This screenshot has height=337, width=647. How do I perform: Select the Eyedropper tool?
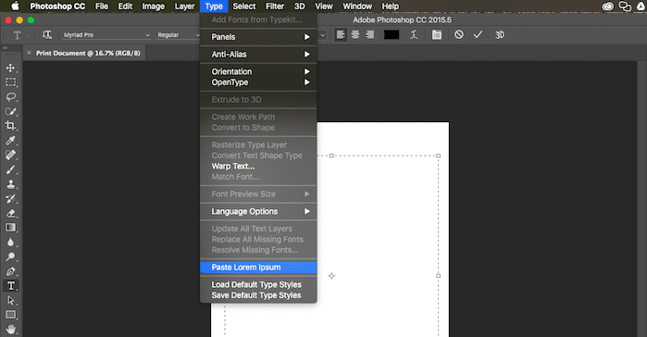click(11, 141)
